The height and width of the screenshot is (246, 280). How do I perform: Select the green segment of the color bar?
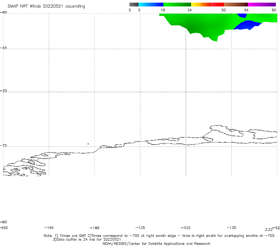(177, 5)
